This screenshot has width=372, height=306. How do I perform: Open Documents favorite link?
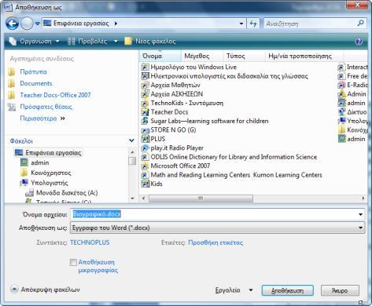[x=36, y=83]
